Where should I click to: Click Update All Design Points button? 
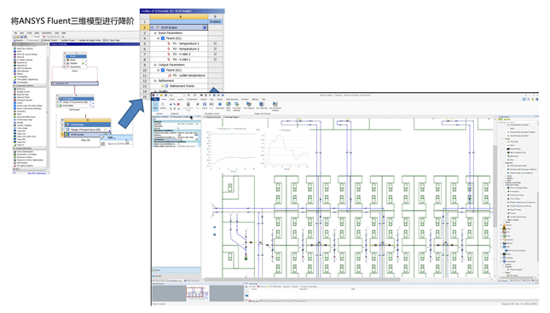89,40
